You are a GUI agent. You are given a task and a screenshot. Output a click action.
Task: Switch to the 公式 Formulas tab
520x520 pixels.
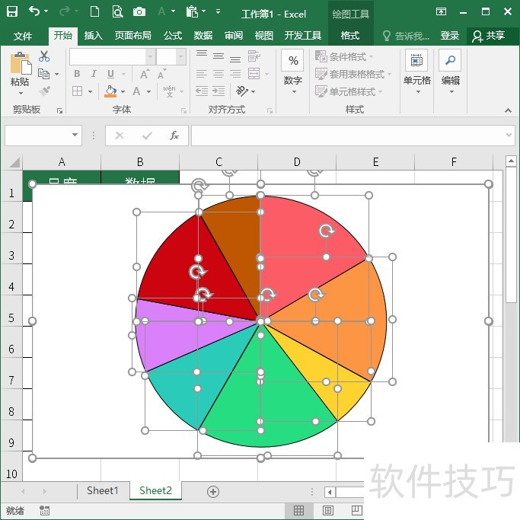tap(173, 36)
